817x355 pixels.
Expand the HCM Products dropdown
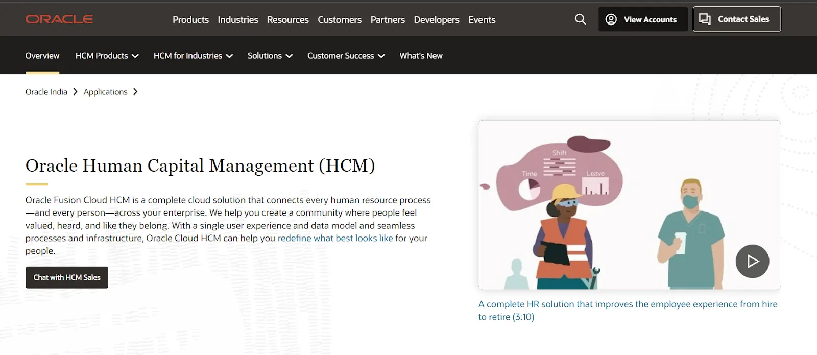click(107, 56)
